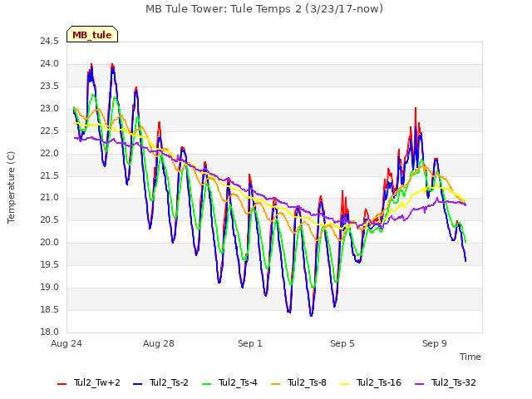
Task: Click the red Tul2_Tw+2 legend swatch
Action: click(x=62, y=384)
